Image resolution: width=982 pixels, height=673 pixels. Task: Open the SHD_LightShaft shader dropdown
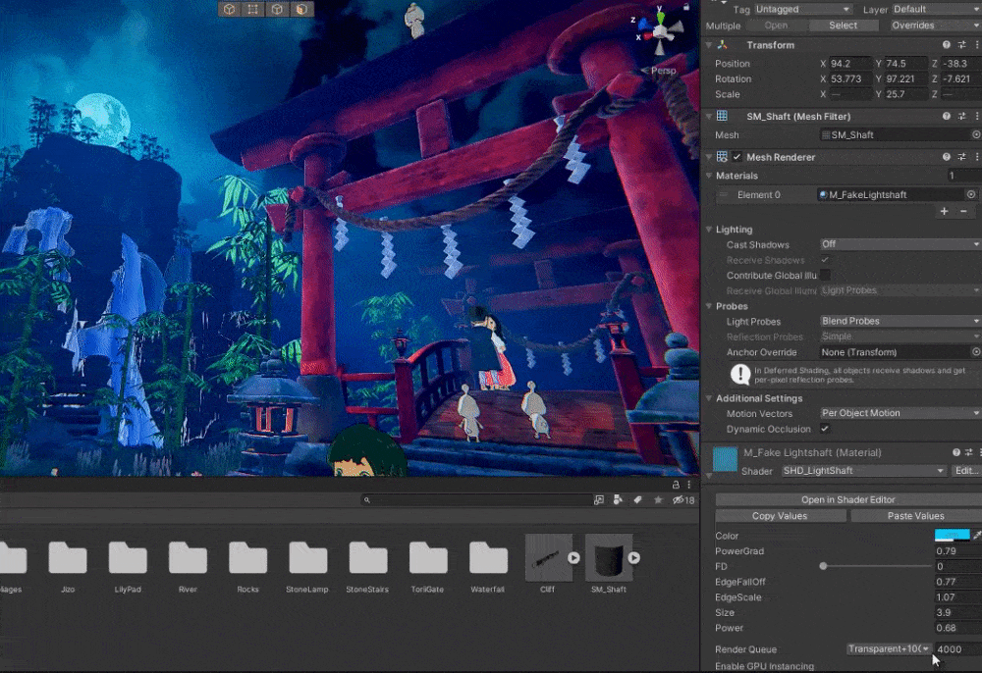pos(863,471)
